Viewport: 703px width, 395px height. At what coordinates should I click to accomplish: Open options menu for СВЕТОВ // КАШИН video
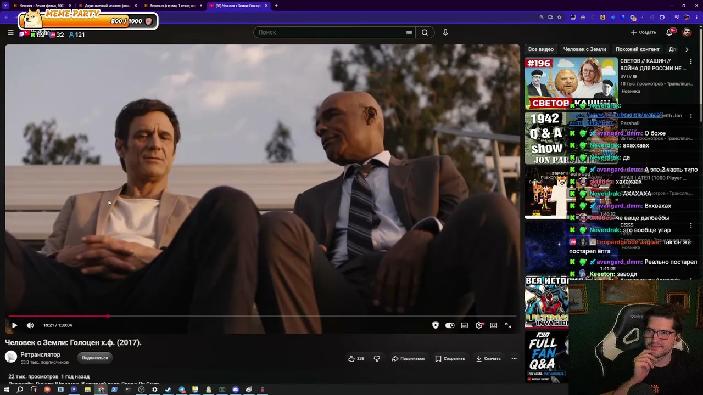click(691, 61)
